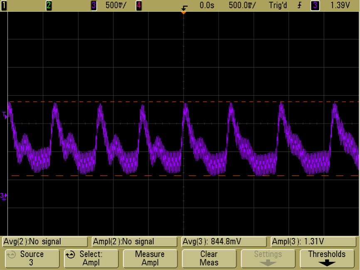Select channel 2 indicator in top bar
This screenshot has height=270, width=360.
49,5
